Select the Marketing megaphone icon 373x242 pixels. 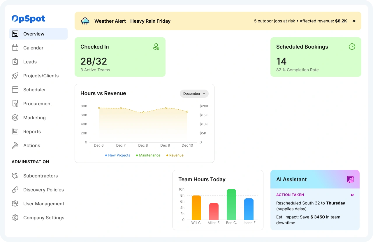15,118
